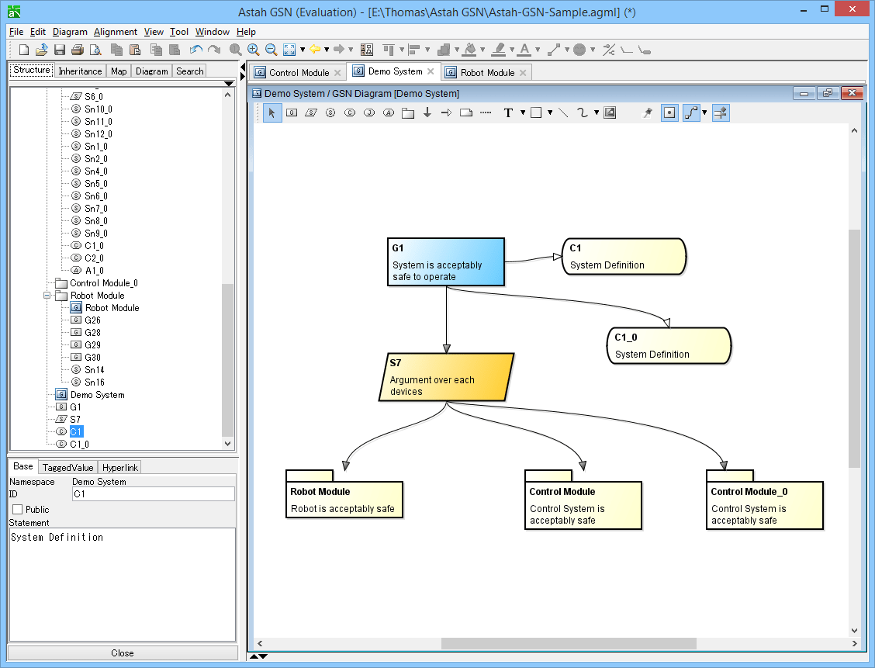The image size is (875, 668).
Task: Click the ID input field
Action: point(154,494)
